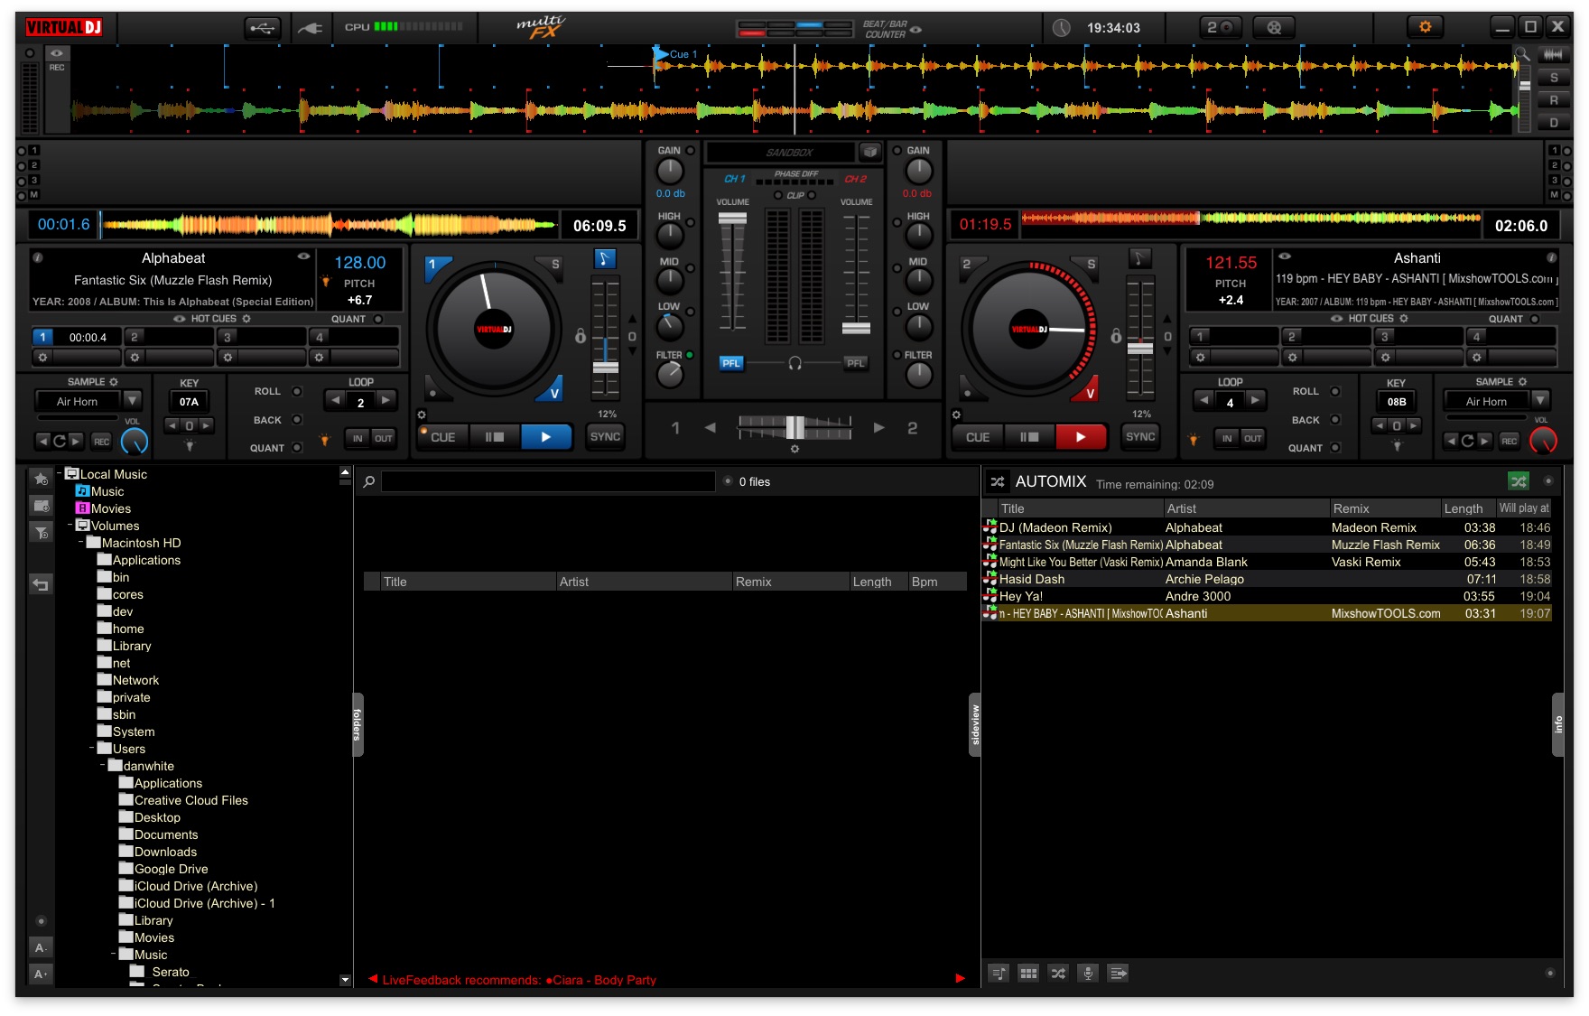Click the sandbox cube icon in mixer

pos(869,152)
